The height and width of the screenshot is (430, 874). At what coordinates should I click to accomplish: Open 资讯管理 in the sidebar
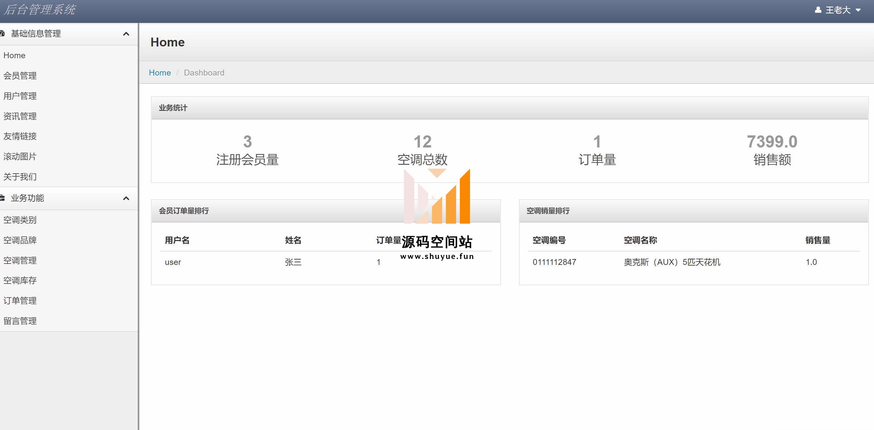[20, 116]
